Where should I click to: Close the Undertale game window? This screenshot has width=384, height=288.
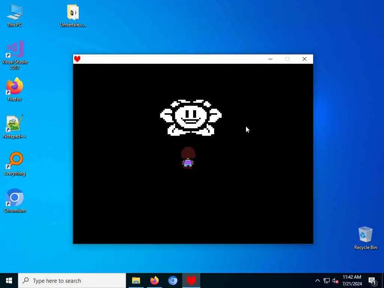(x=304, y=59)
